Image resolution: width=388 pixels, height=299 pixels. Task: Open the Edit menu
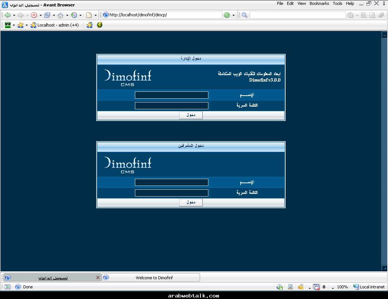[x=290, y=3]
